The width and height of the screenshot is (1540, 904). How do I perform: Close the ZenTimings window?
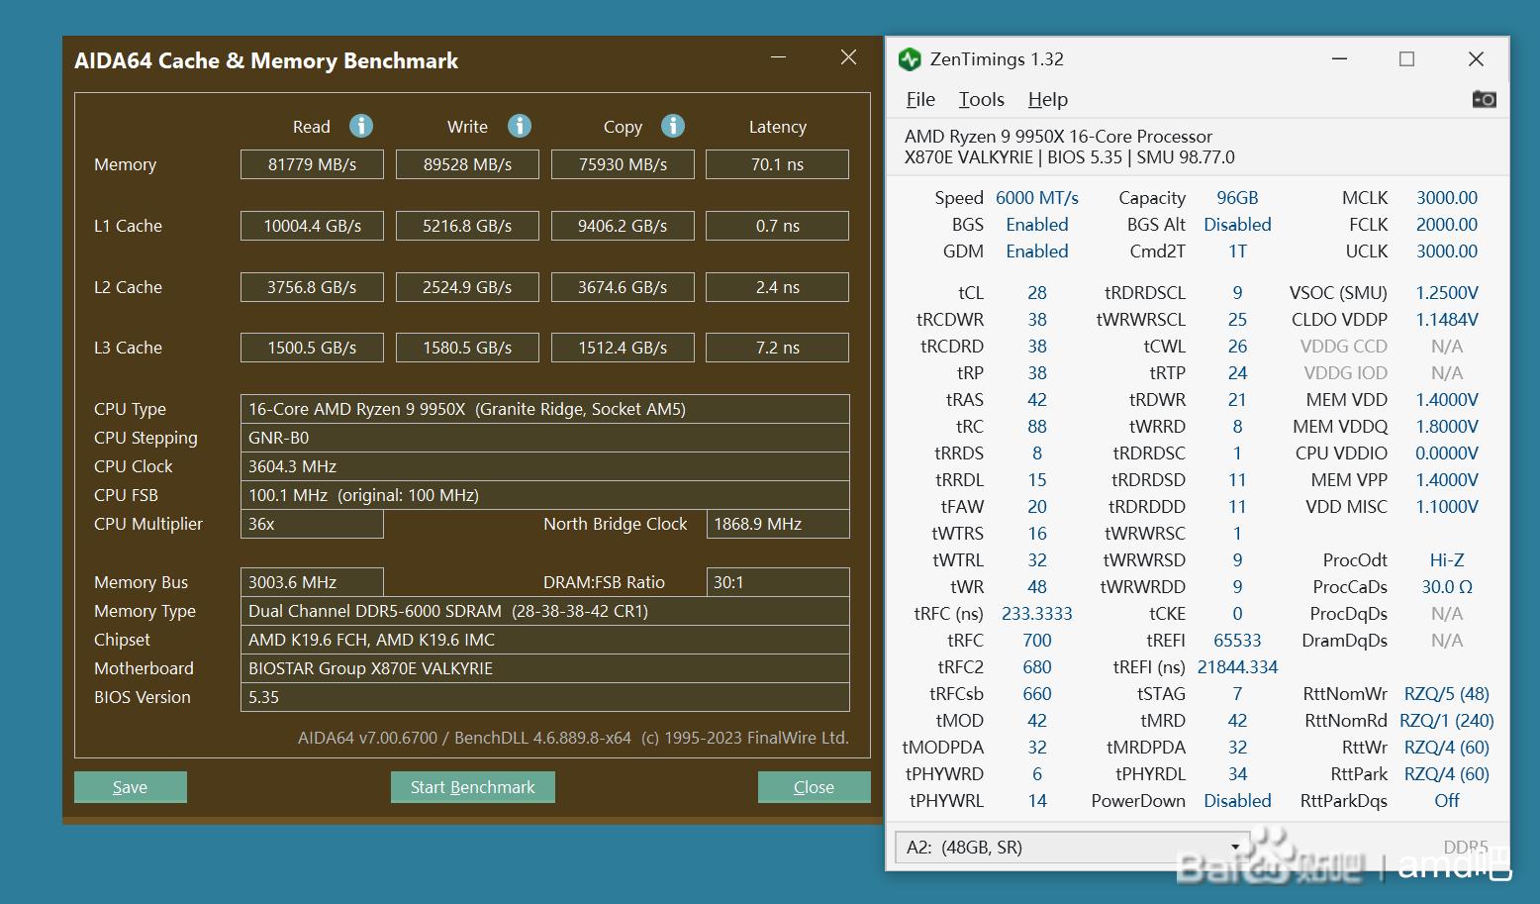(x=1476, y=59)
